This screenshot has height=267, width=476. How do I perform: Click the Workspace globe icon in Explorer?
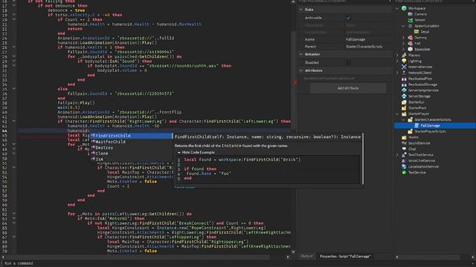pyautogui.click(x=404, y=8)
